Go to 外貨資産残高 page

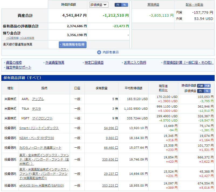pos(55,63)
